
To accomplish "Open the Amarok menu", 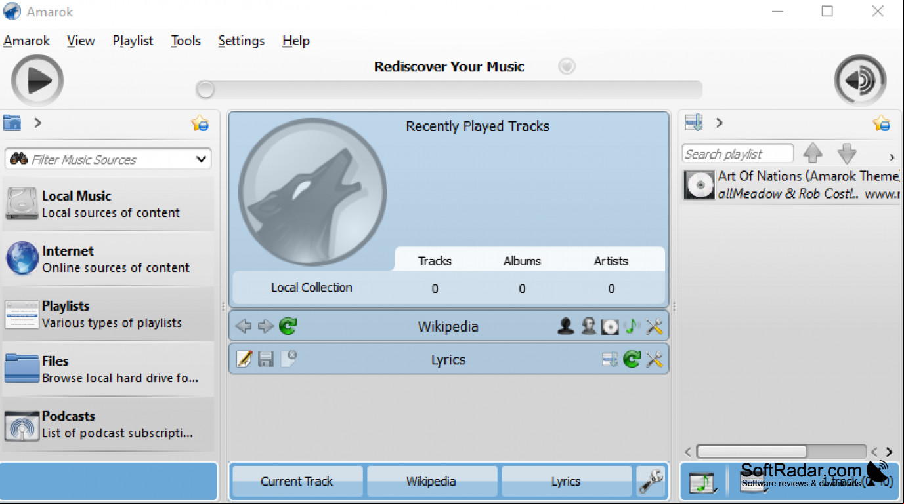I will click(26, 41).
